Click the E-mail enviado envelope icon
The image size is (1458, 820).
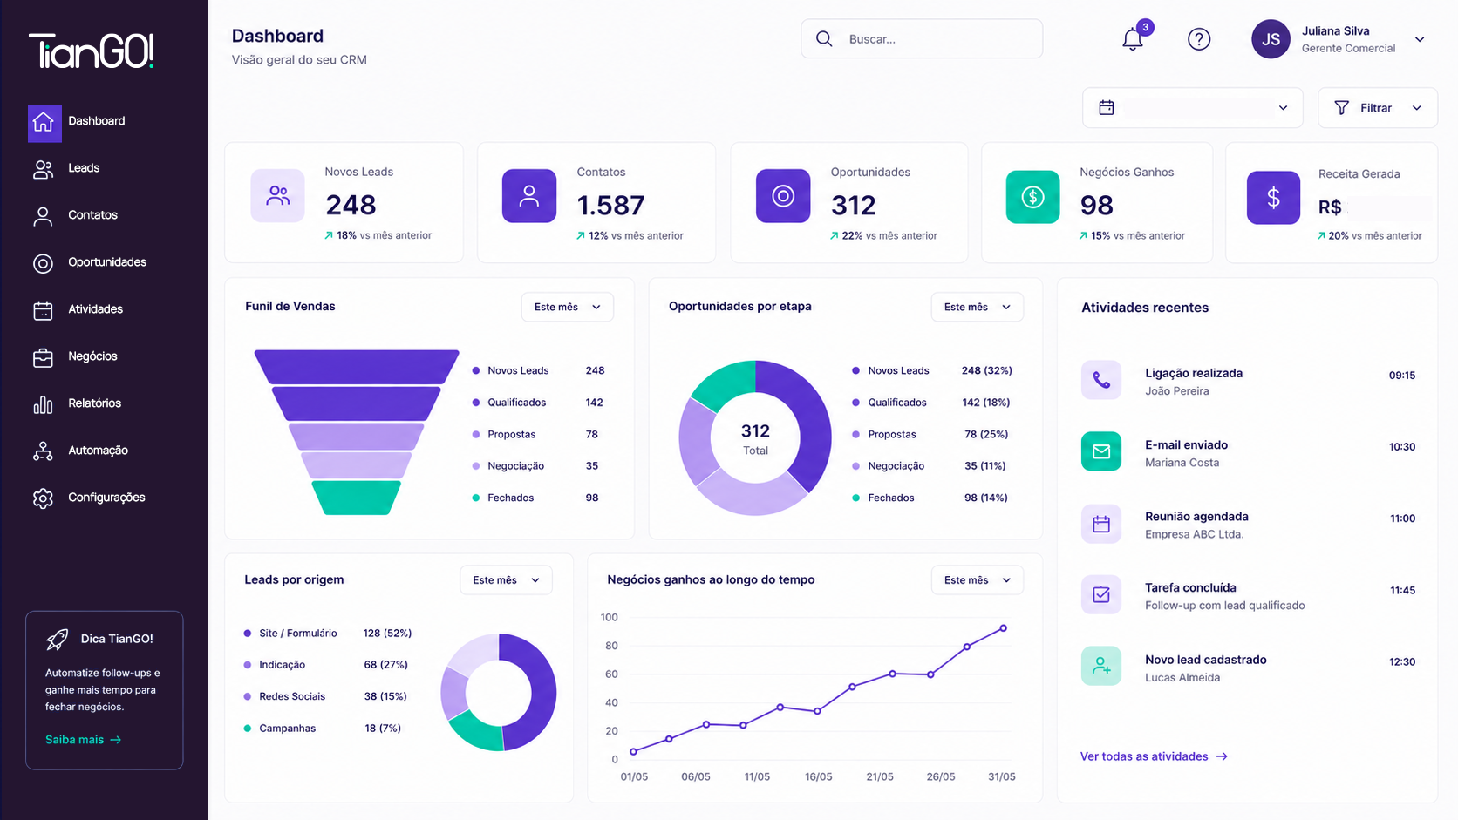coord(1101,451)
